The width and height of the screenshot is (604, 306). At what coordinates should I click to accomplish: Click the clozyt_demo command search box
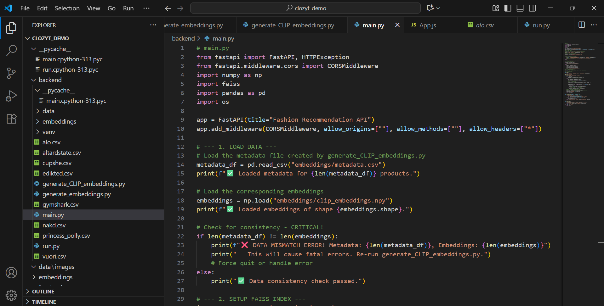(x=305, y=8)
